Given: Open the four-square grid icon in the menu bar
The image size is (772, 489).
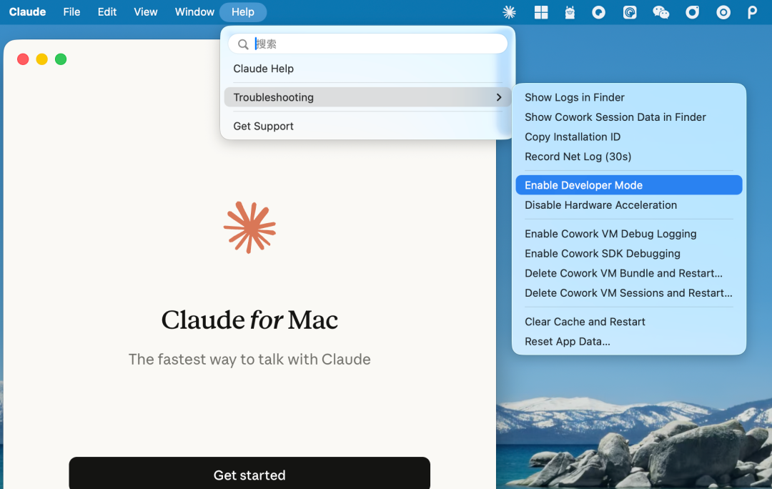Looking at the screenshot, I should pyautogui.click(x=540, y=12).
